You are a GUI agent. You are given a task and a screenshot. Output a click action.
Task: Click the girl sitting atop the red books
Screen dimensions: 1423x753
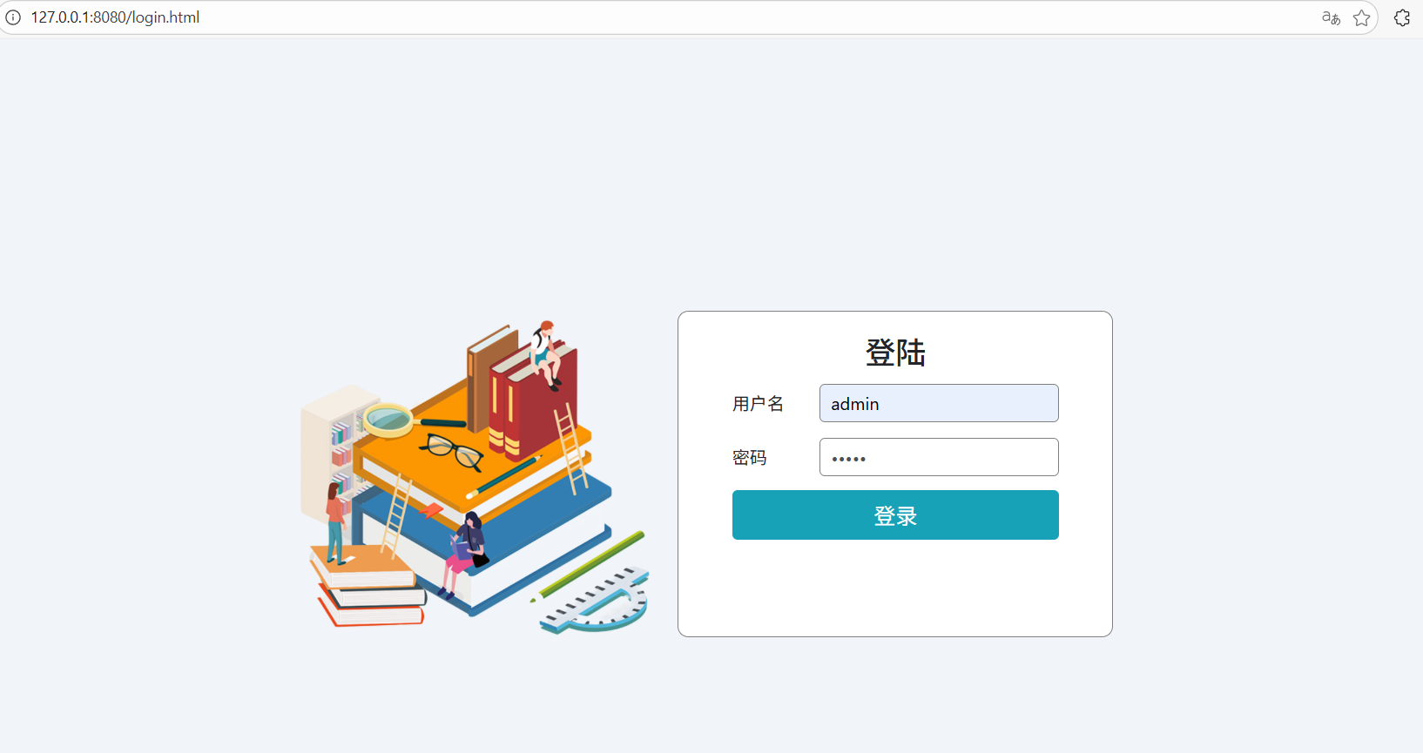(547, 353)
